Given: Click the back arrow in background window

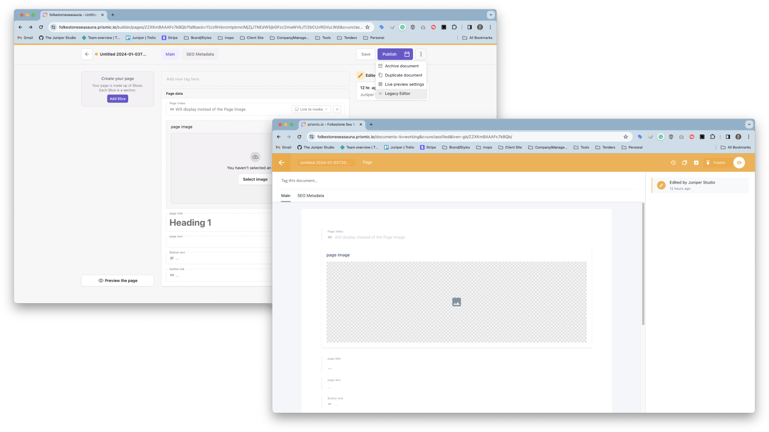Looking at the screenshot, I should pos(87,54).
